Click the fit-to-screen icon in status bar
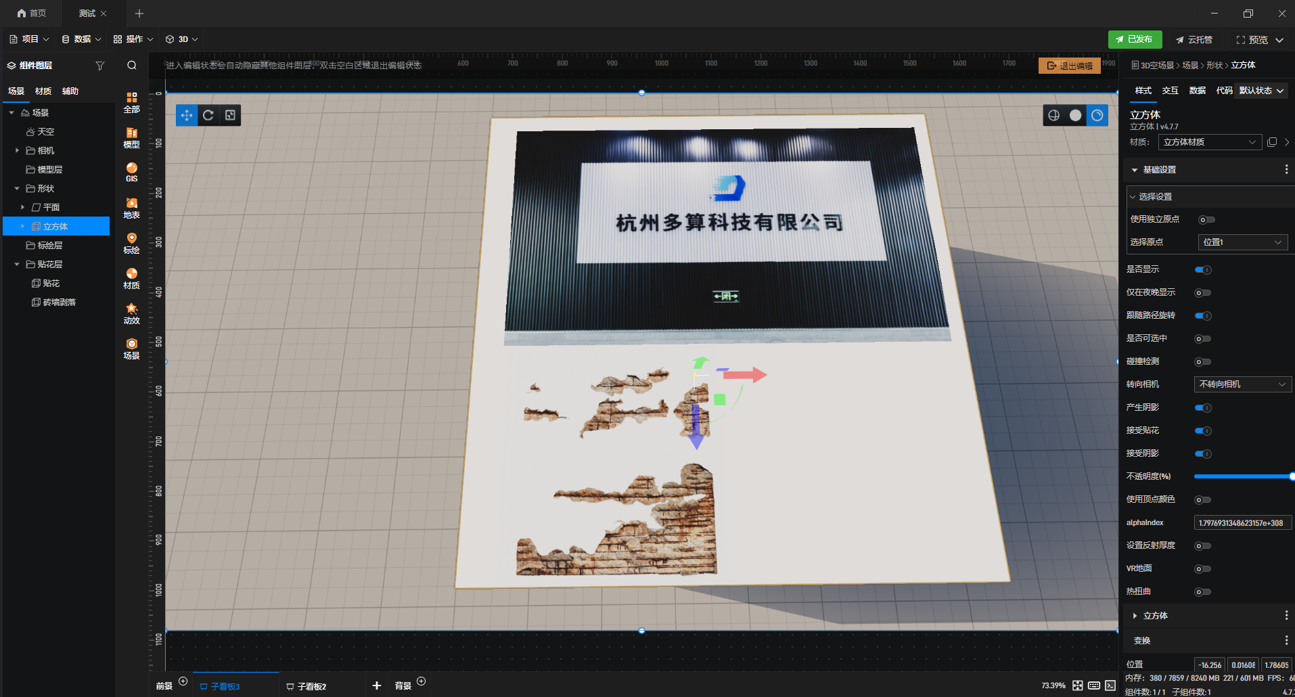This screenshot has width=1295, height=697. (1078, 685)
